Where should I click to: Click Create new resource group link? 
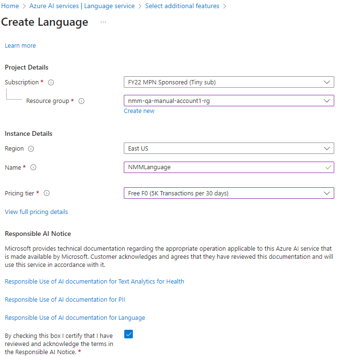pyautogui.click(x=139, y=111)
